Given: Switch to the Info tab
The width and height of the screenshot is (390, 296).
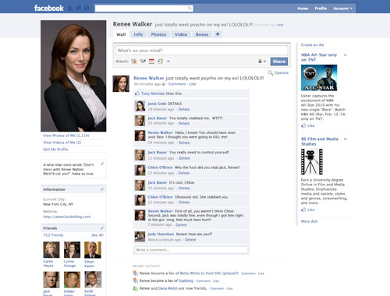Looking at the screenshot, I should pyautogui.click(x=138, y=34).
